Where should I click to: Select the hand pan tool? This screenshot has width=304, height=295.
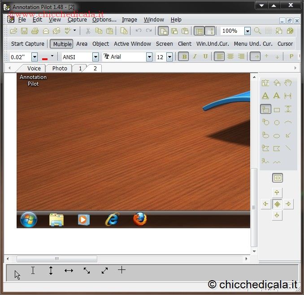coord(288,83)
